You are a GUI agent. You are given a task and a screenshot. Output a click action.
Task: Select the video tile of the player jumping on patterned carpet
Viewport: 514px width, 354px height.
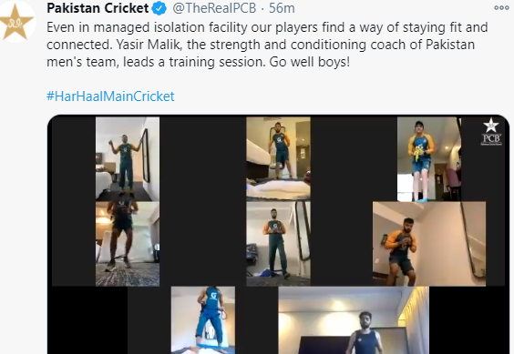(x=128, y=244)
